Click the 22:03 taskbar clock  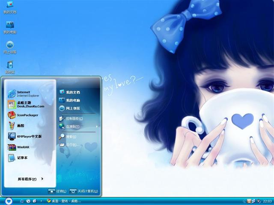click(267, 201)
